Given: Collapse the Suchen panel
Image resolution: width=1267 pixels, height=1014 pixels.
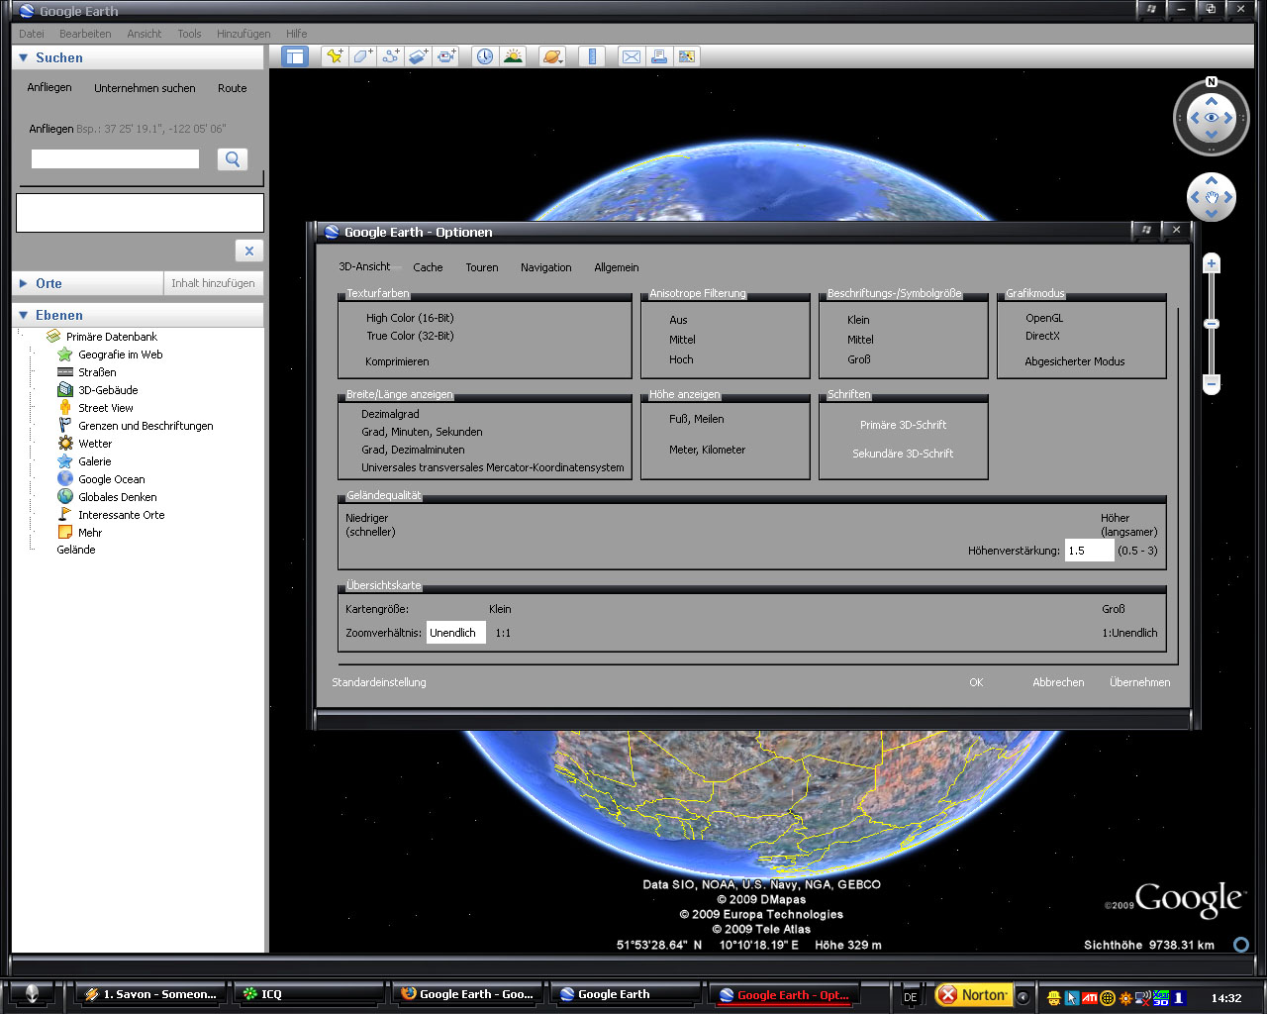Looking at the screenshot, I should (x=24, y=58).
